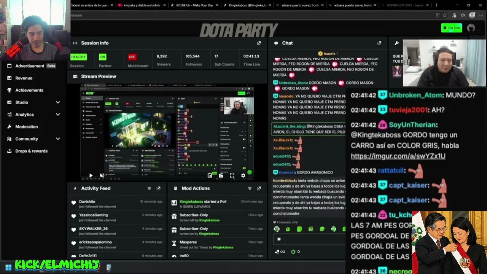Select the first emote in chat emote row

277,229
